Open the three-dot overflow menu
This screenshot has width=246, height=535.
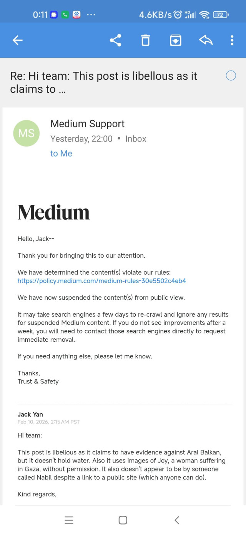tap(232, 40)
